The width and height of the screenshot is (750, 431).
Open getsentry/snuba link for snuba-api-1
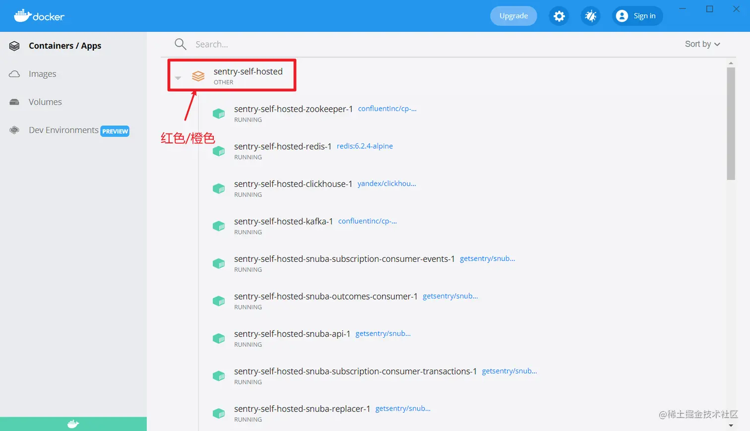[383, 333]
